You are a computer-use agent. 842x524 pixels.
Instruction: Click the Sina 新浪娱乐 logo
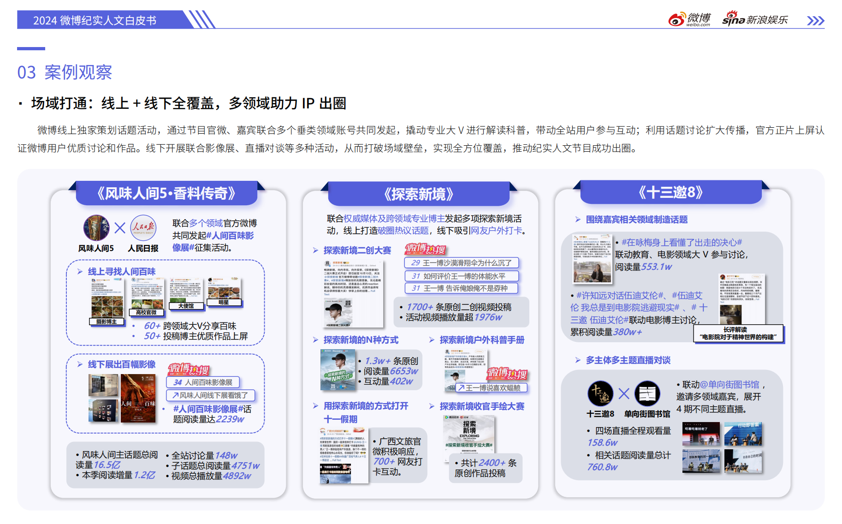tap(755, 19)
